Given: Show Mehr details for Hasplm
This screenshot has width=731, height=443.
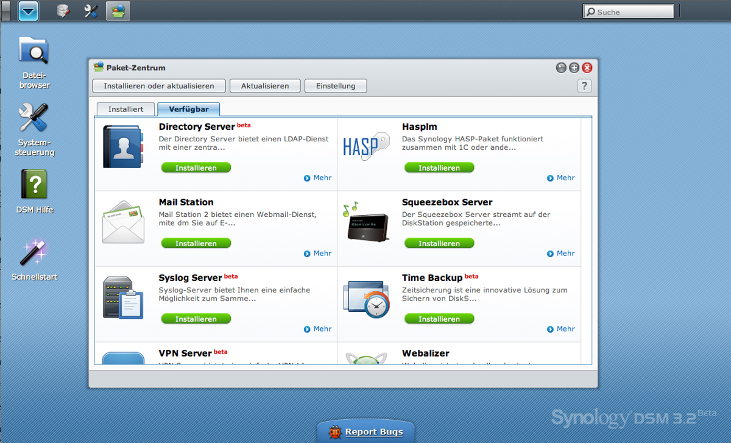Looking at the screenshot, I should click(561, 178).
